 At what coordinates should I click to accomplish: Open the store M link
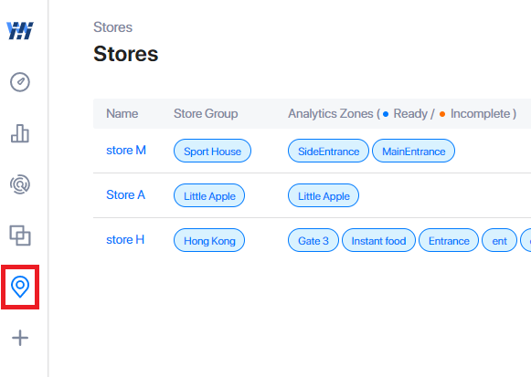[x=126, y=150]
